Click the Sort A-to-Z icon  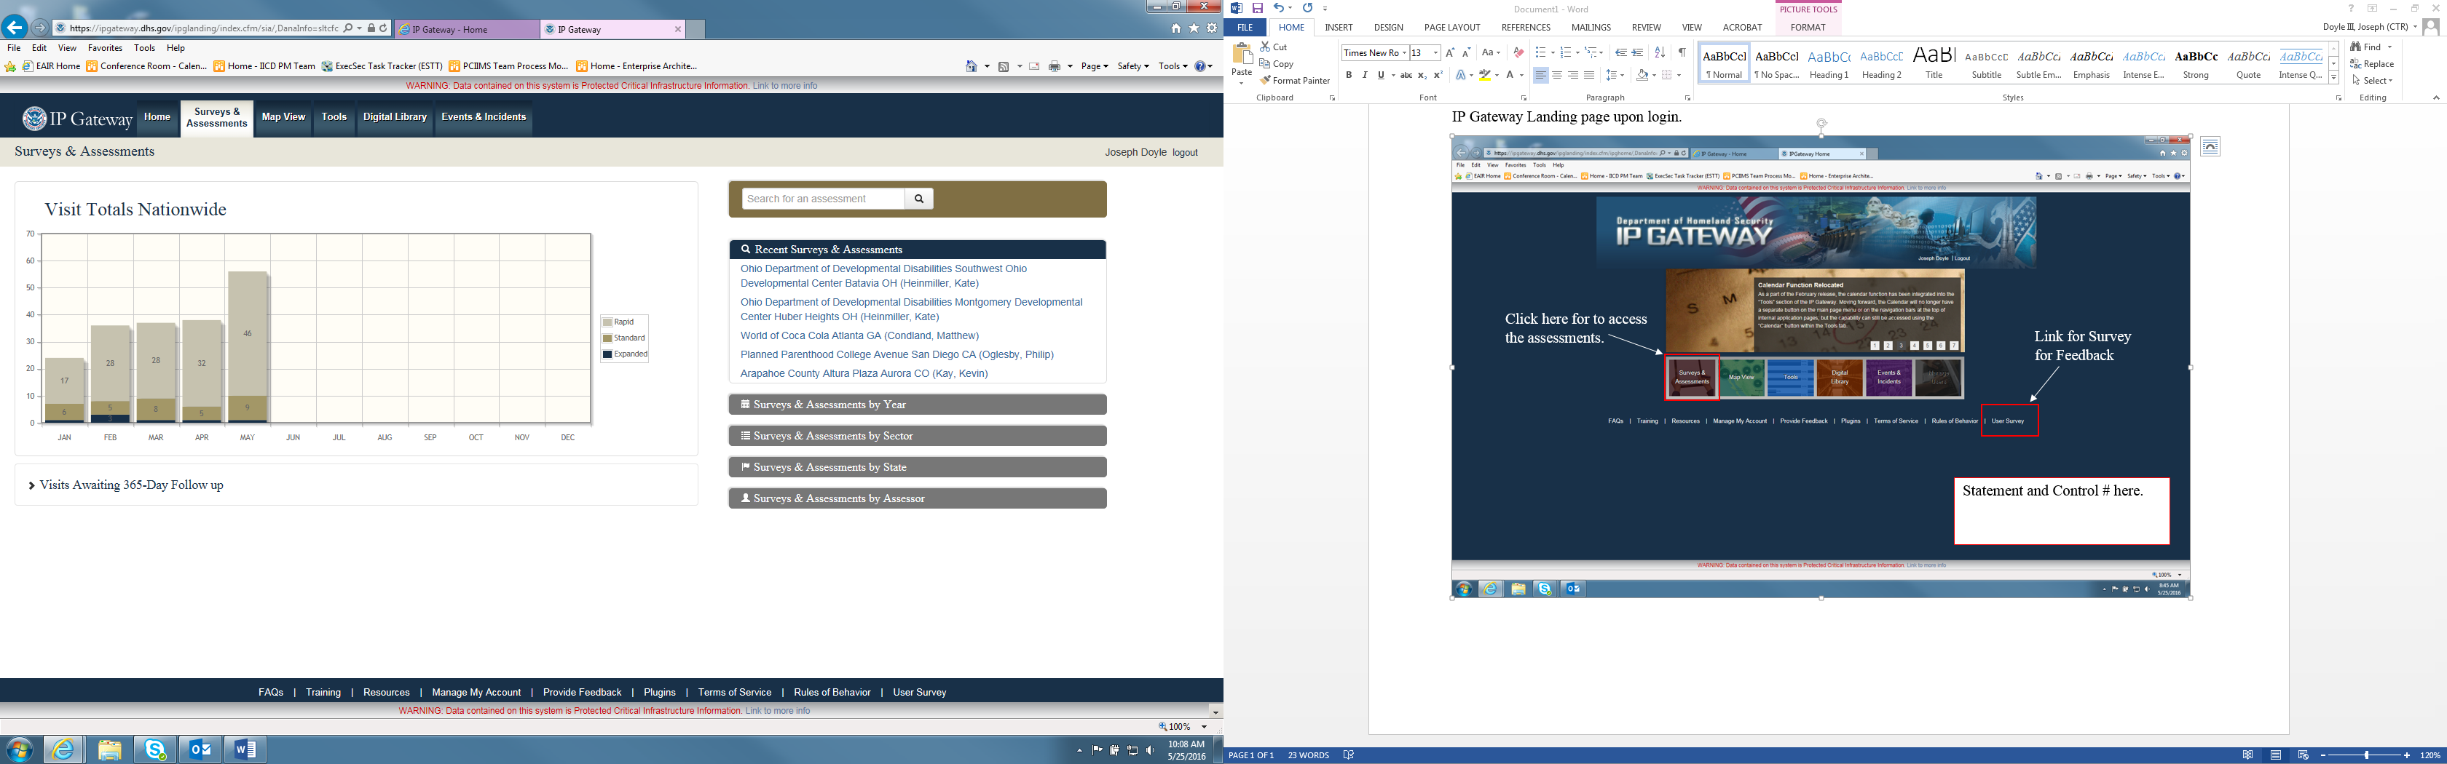1658,53
